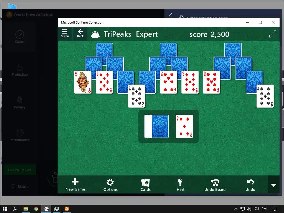
Task: Play the 9 of clubs card
Action: (265, 96)
